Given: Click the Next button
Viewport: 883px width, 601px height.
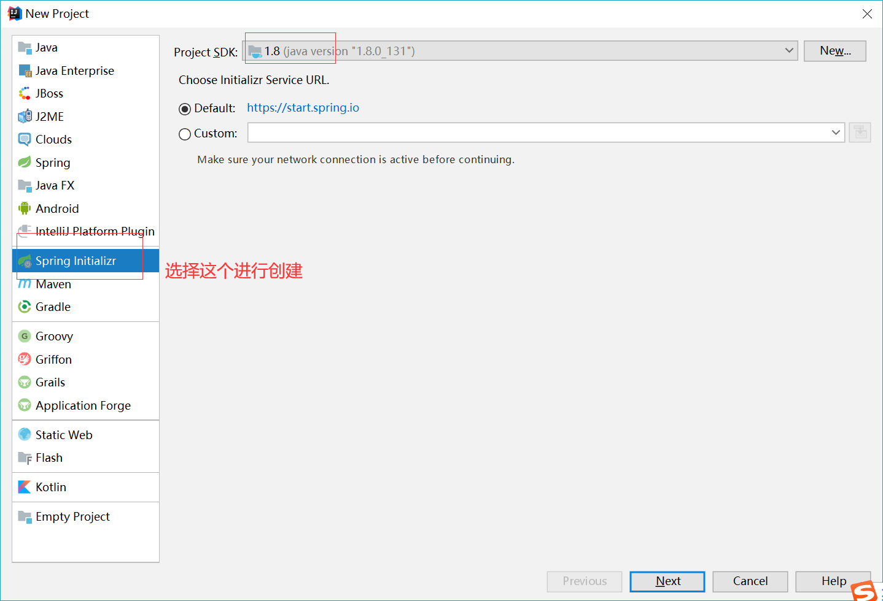Looking at the screenshot, I should [x=667, y=581].
